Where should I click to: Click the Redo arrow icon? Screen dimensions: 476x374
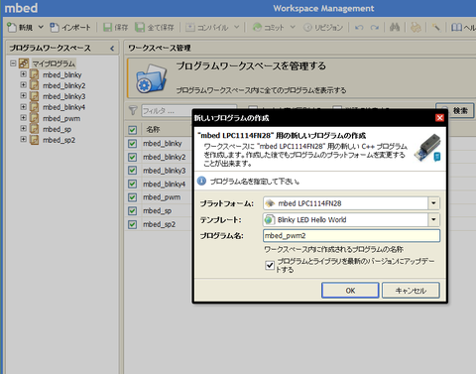click(x=375, y=28)
